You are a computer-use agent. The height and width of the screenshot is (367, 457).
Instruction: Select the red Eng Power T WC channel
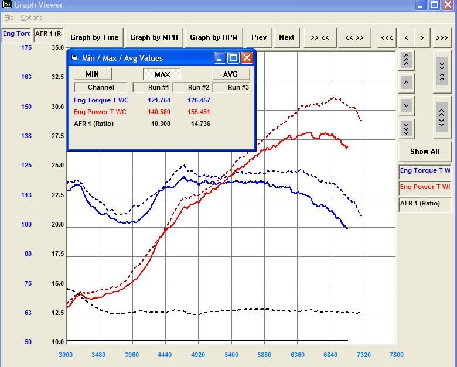pos(424,187)
